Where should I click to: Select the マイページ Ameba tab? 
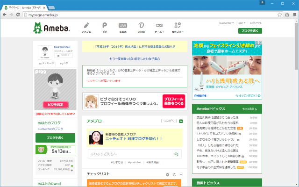(24, 8)
